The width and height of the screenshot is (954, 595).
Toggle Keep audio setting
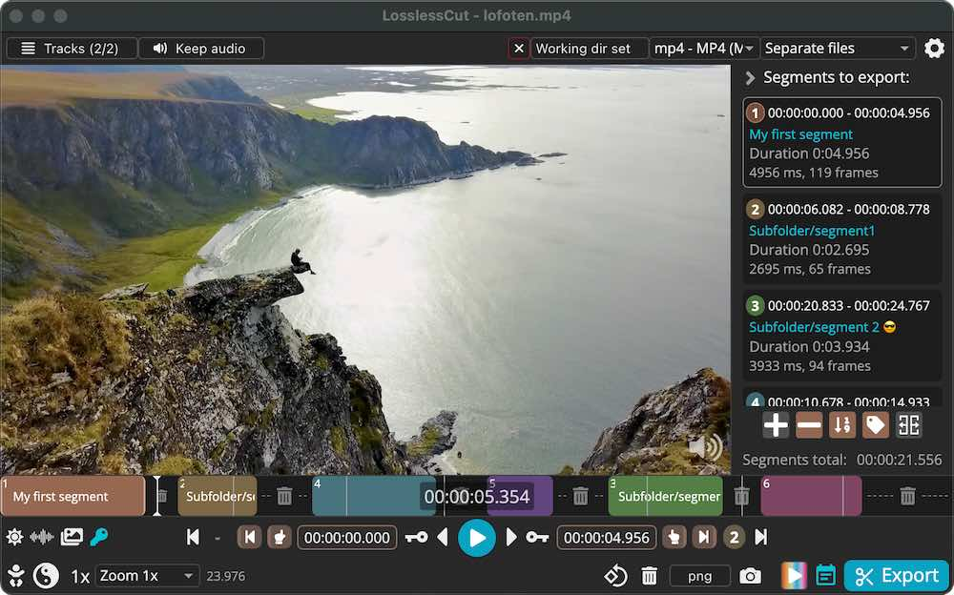coord(201,48)
